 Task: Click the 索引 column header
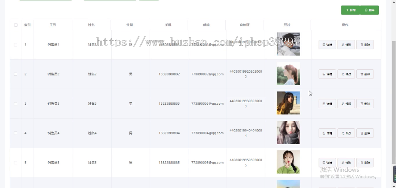[27, 25]
